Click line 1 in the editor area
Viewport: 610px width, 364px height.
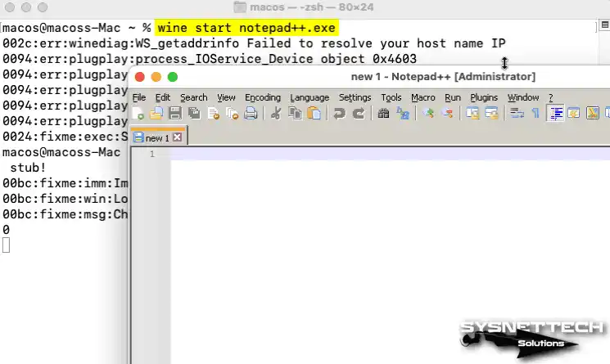pyautogui.click(x=391, y=154)
